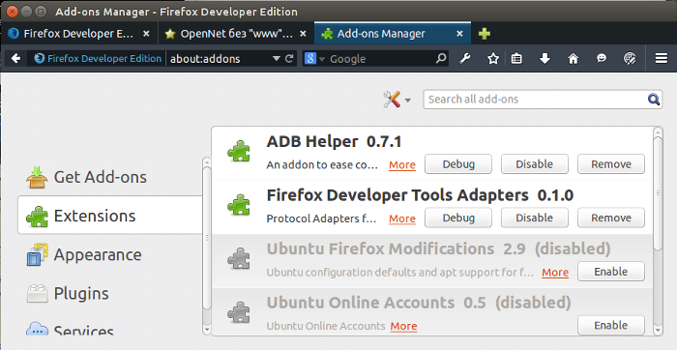Click the back arrow navigation button
The height and width of the screenshot is (350, 677).
point(15,58)
